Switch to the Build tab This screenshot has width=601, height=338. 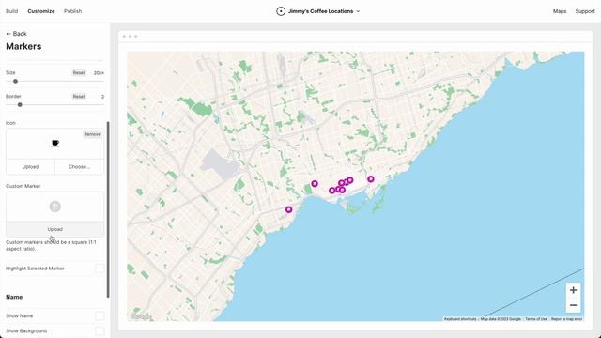pyautogui.click(x=12, y=11)
